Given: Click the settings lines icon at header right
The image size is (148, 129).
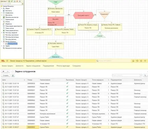Looking at the screenshot, I should click(x=145, y=61).
